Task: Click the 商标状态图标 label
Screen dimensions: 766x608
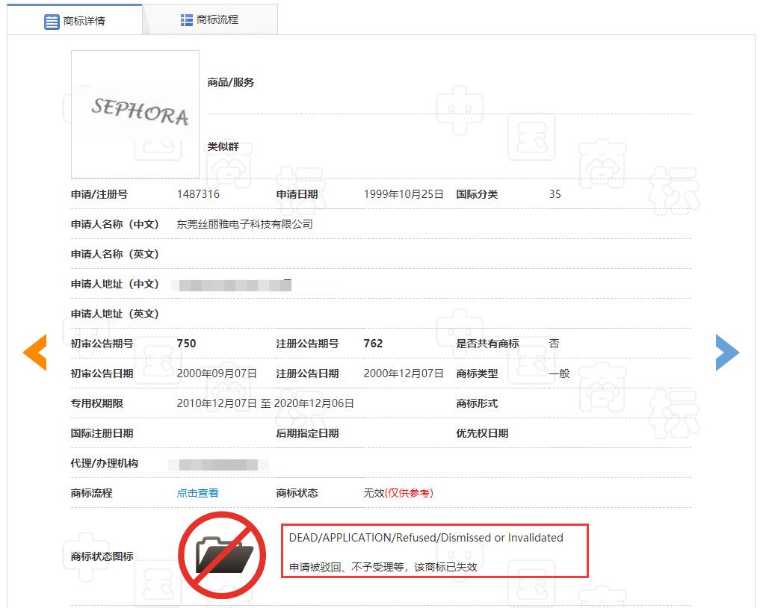Action: (102, 556)
